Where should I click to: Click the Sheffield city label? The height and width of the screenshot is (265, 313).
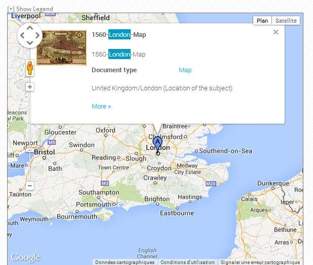point(96,18)
